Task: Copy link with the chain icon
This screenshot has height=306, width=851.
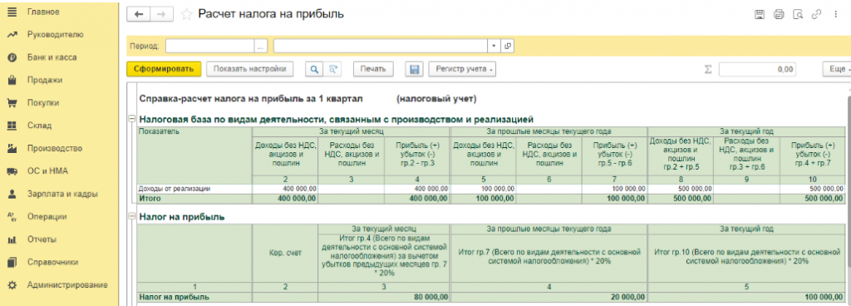Action: pos(816,15)
